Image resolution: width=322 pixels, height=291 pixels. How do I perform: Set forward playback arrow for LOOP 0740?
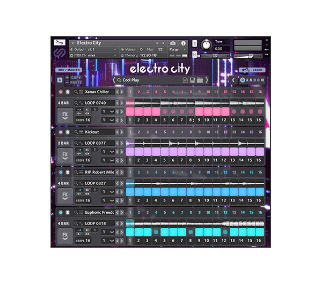tap(79, 109)
